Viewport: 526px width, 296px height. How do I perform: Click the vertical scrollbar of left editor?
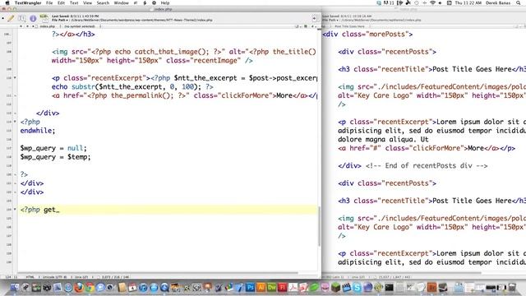click(319, 227)
